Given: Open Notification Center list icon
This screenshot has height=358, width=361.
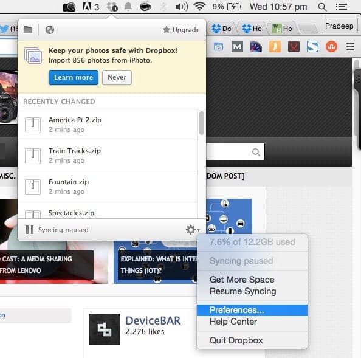Looking at the screenshot, I should 342,7.
